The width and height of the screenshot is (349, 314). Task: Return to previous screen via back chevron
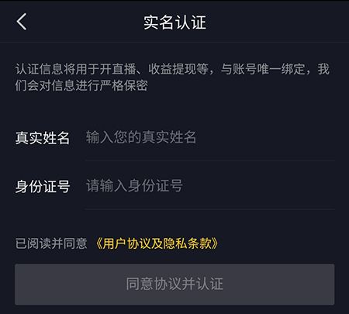coord(22,22)
